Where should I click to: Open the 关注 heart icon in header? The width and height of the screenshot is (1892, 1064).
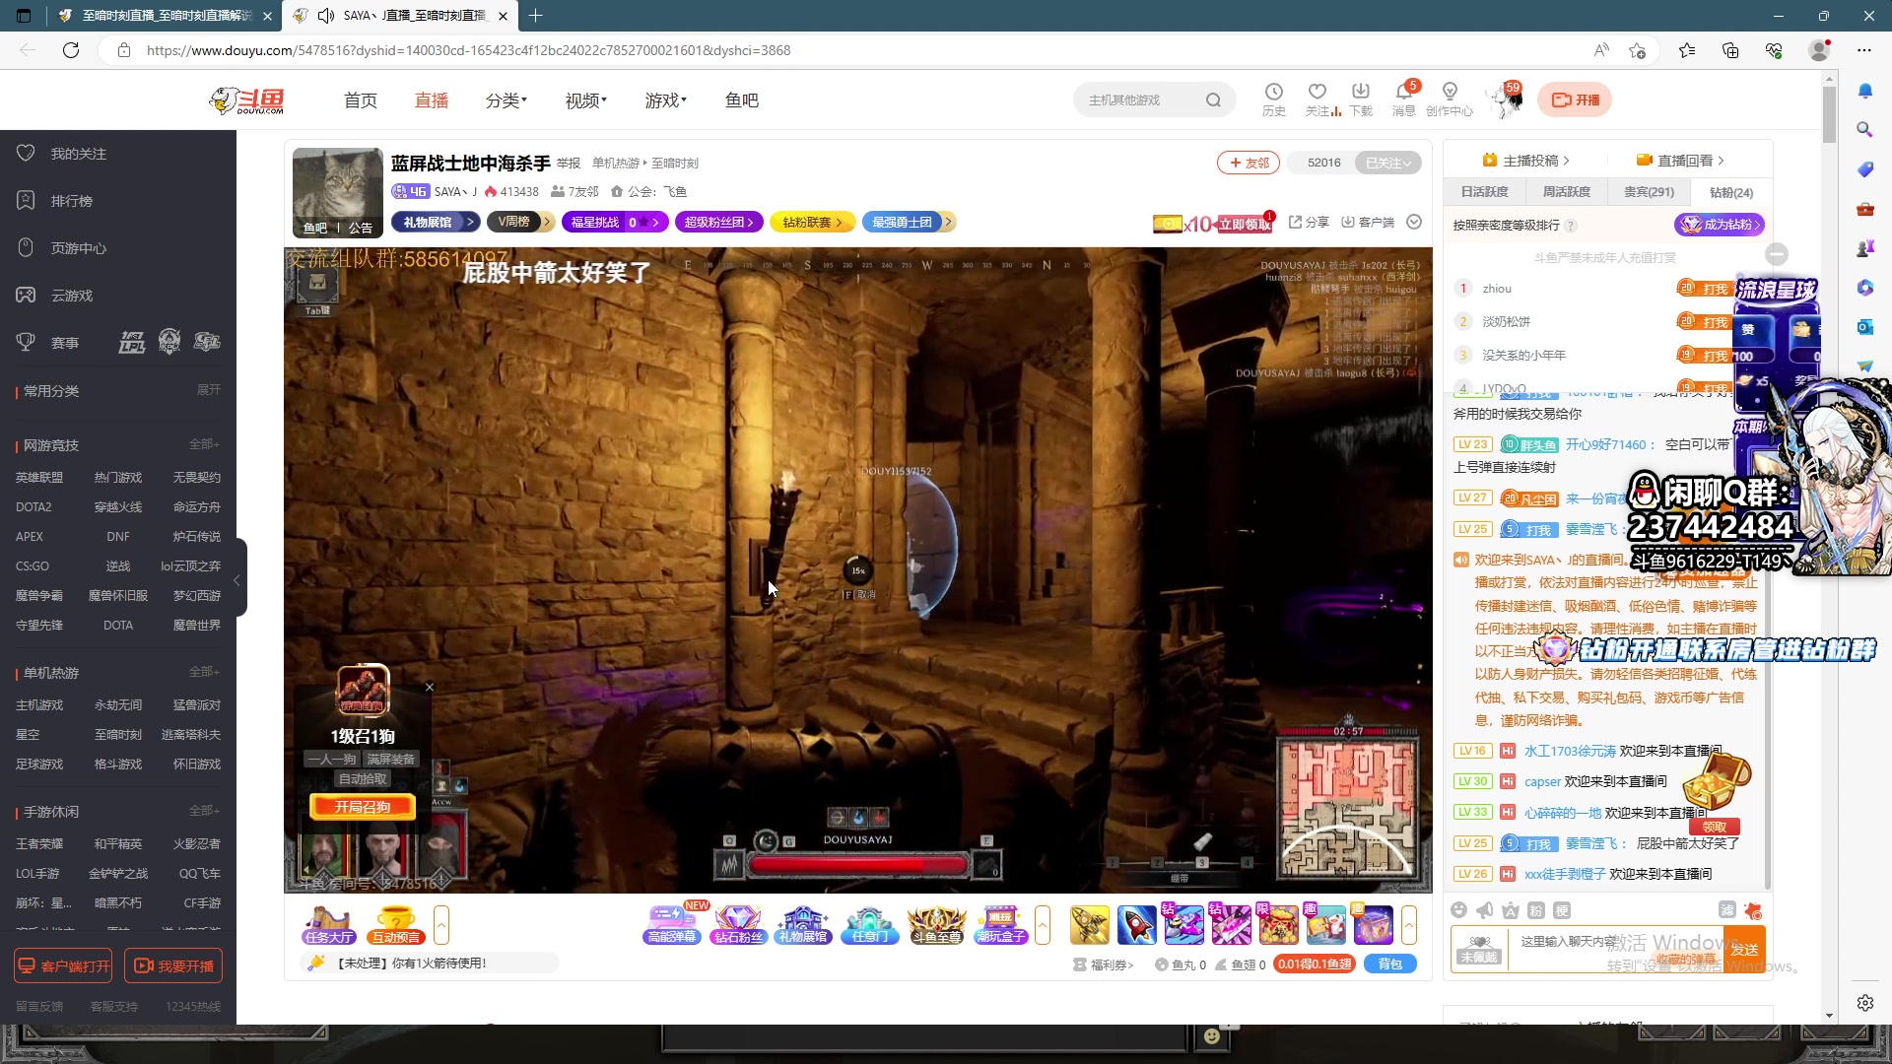pos(1318,99)
